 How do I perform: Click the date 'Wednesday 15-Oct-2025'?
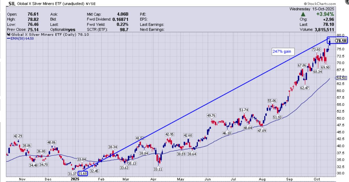pyautogui.click(x=312, y=9)
